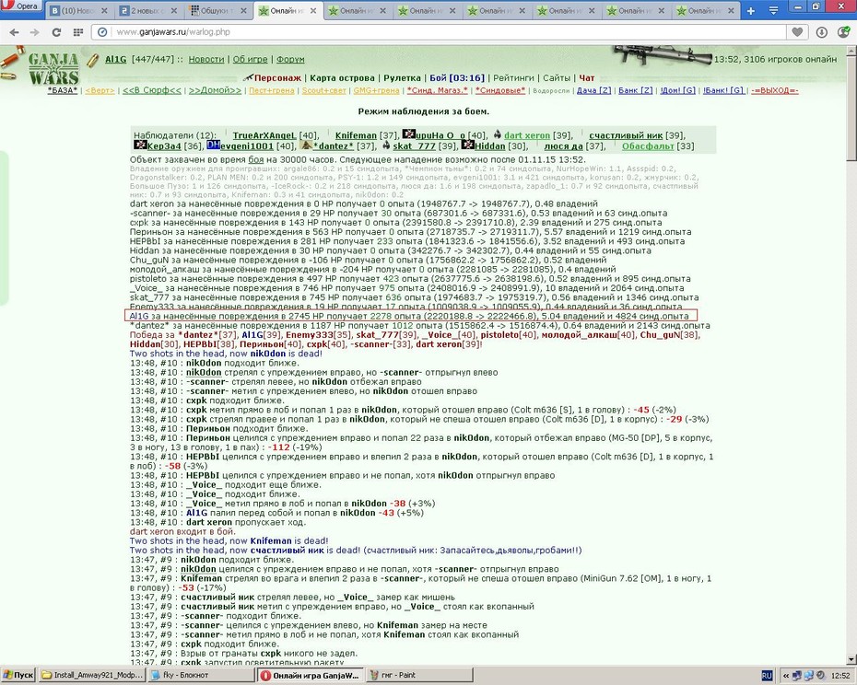Open the downloads arrow icon
This screenshot has width=857, height=685.
coord(821,32)
